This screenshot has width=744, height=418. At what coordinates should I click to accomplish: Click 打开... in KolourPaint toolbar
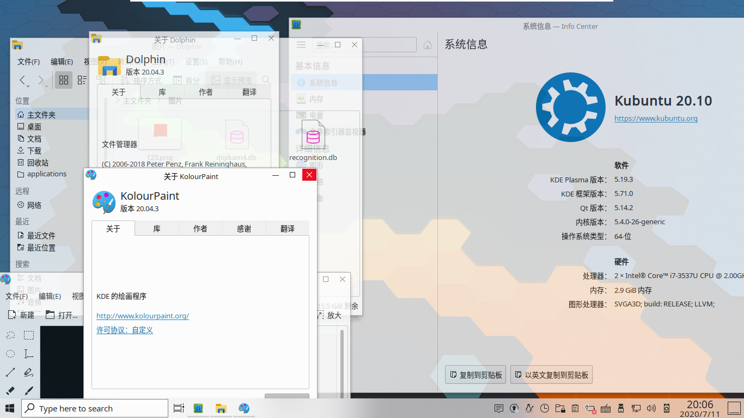click(62, 315)
